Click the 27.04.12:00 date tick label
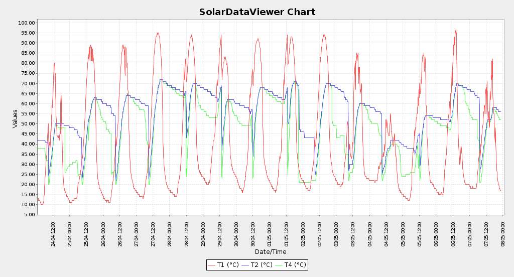This screenshot has width=514, height=277. (x=153, y=232)
